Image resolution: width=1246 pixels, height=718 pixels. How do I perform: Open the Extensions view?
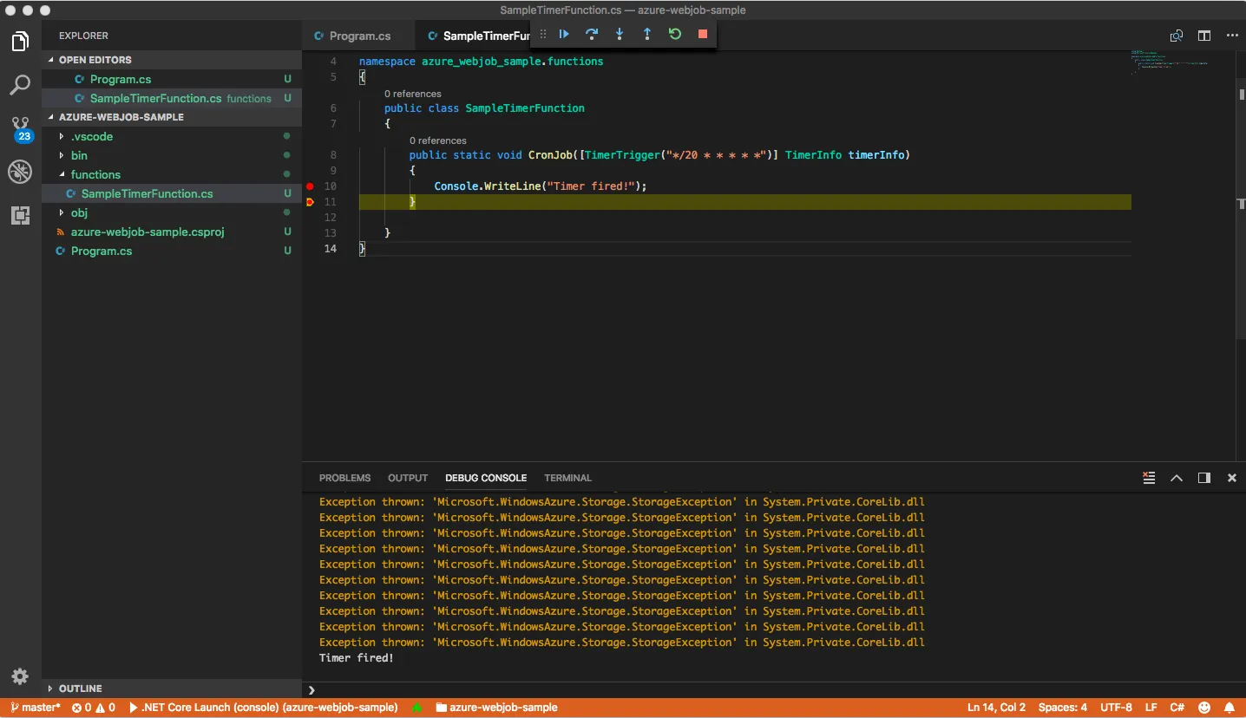coord(19,216)
